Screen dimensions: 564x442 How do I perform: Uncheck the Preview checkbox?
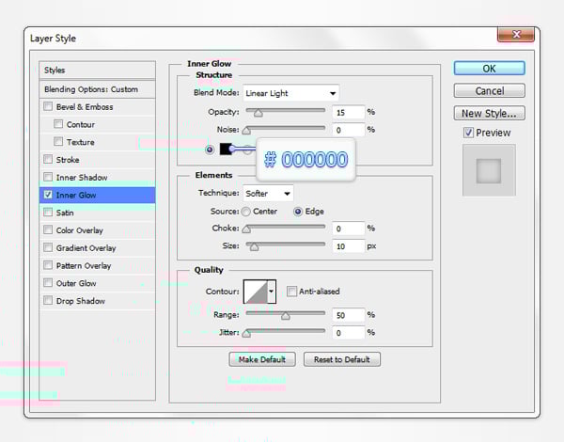point(469,133)
